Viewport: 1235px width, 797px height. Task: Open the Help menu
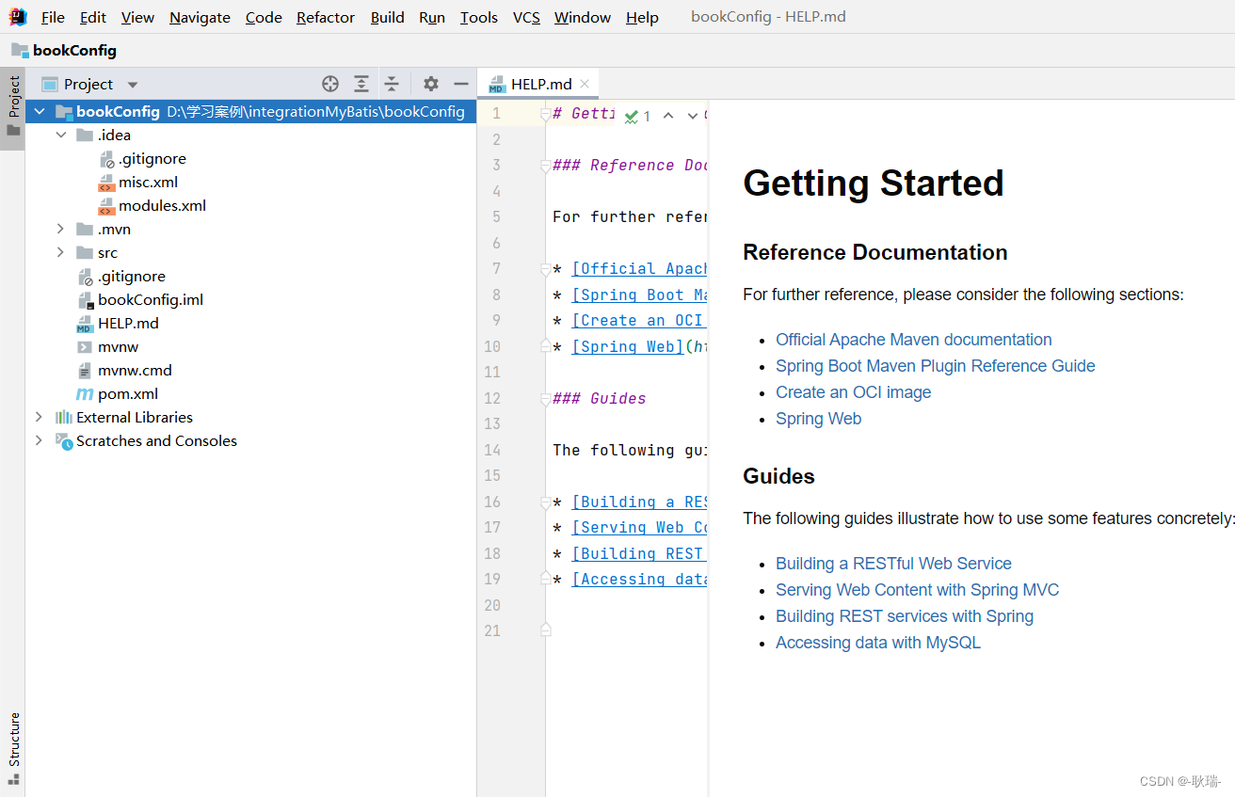pos(642,18)
